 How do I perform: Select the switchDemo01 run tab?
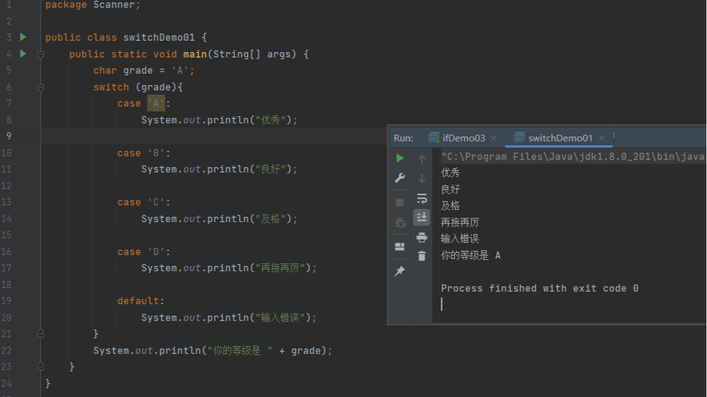559,138
